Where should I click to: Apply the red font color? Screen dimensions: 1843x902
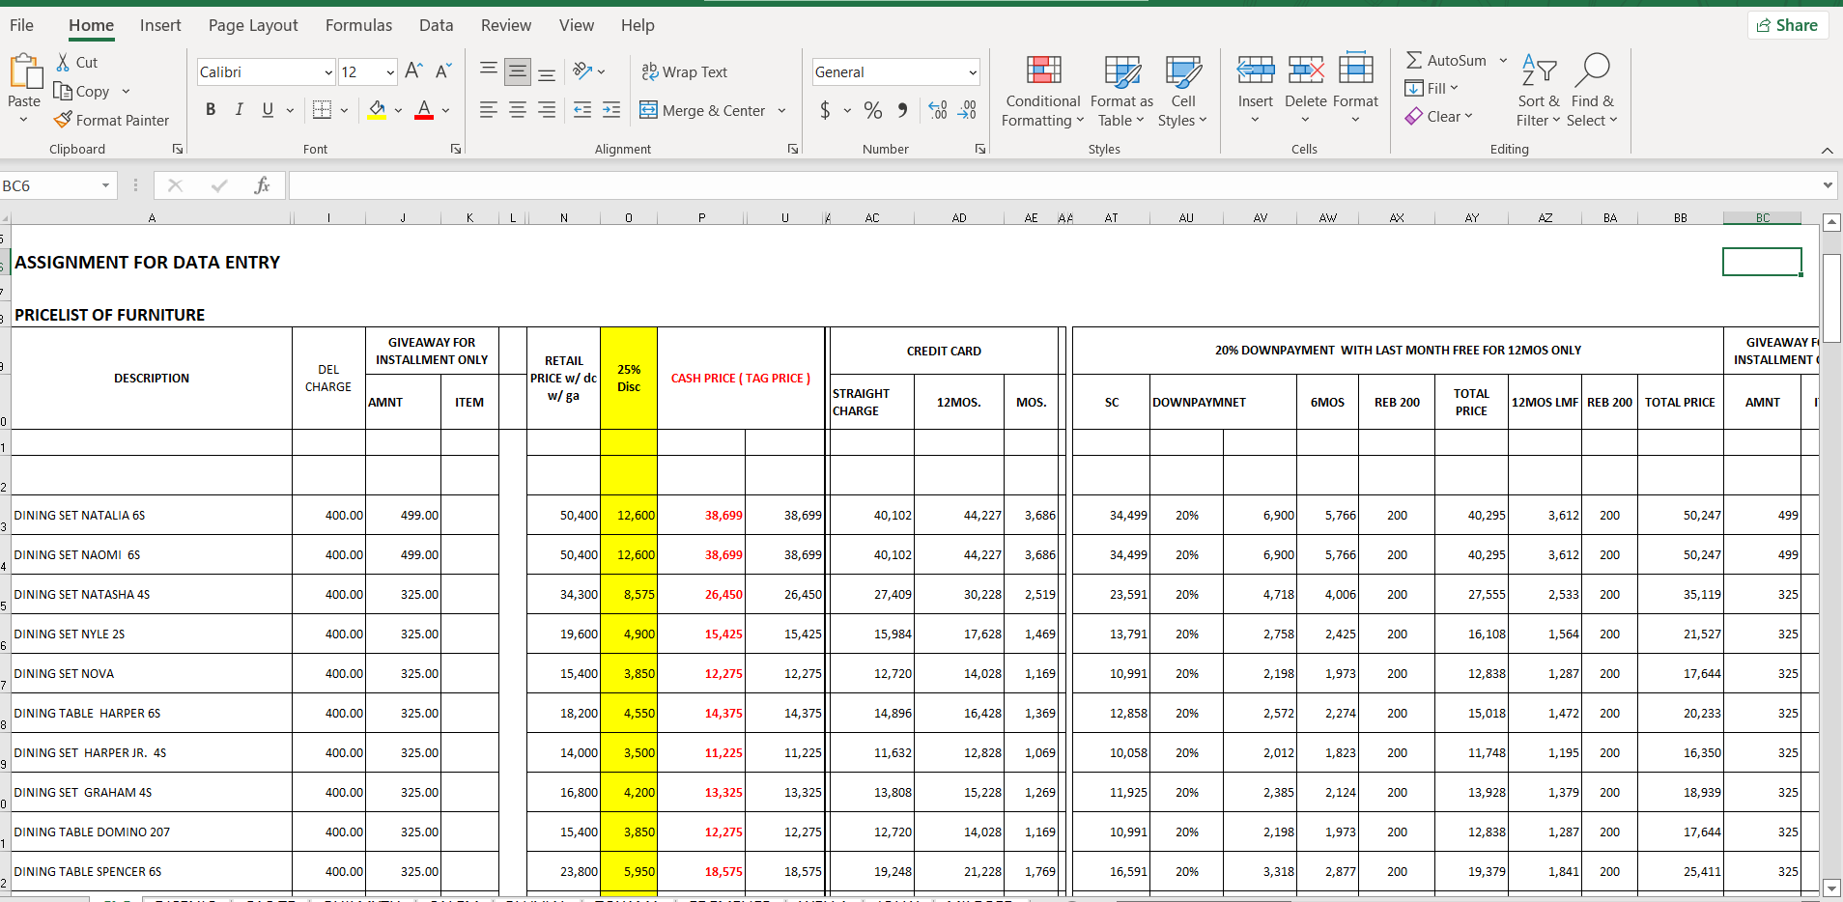423,110
